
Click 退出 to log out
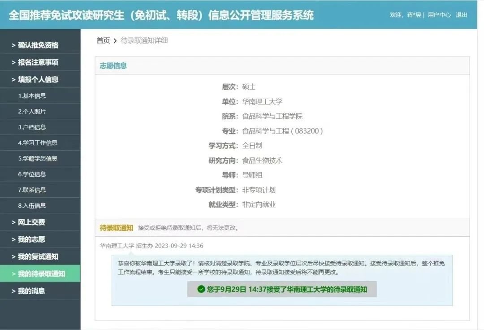click(x=461, y=15)
